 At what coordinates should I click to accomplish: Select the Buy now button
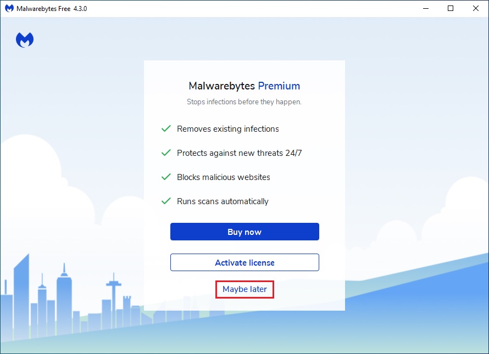[244, 232]
